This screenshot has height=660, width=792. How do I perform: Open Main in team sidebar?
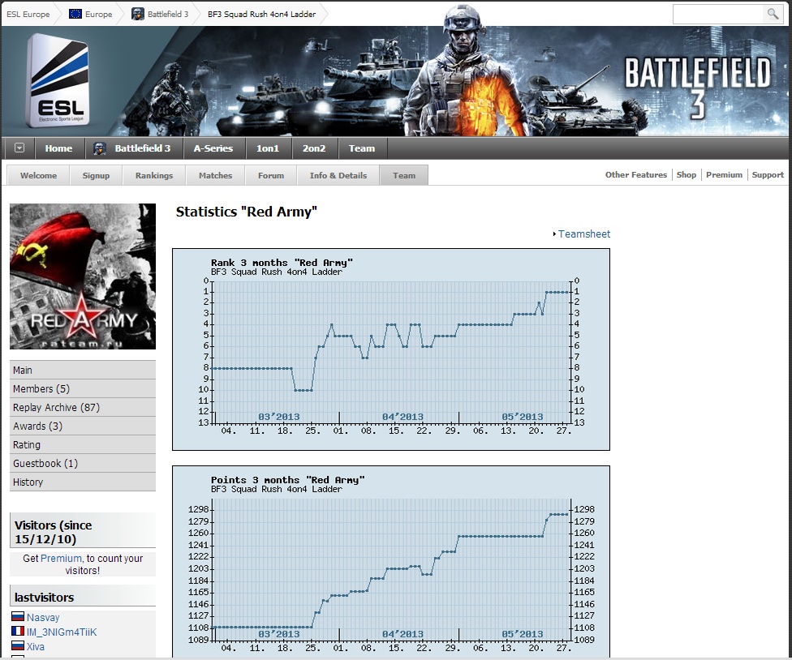click(x=83, y=370)
